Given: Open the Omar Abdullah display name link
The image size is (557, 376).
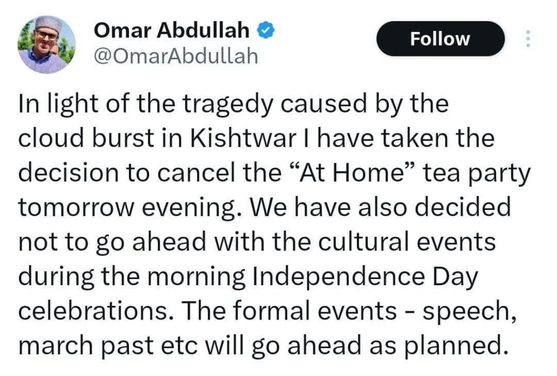Looking at the screenshot, I should pos(171,30).
